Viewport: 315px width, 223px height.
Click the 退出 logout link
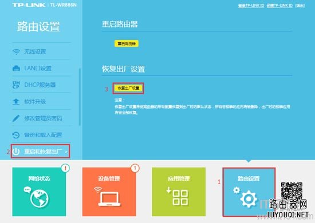(300, 6)
